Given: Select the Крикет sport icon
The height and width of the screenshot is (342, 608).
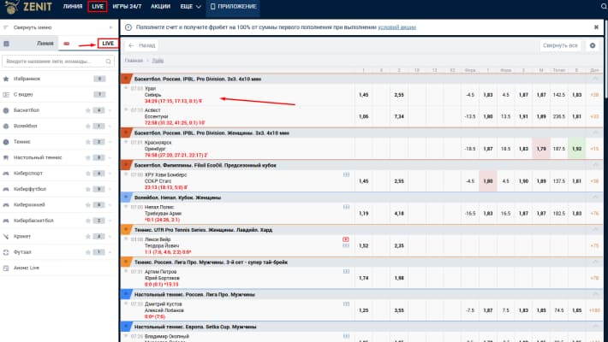Looking at the screenshot, I should click(6, 236).
